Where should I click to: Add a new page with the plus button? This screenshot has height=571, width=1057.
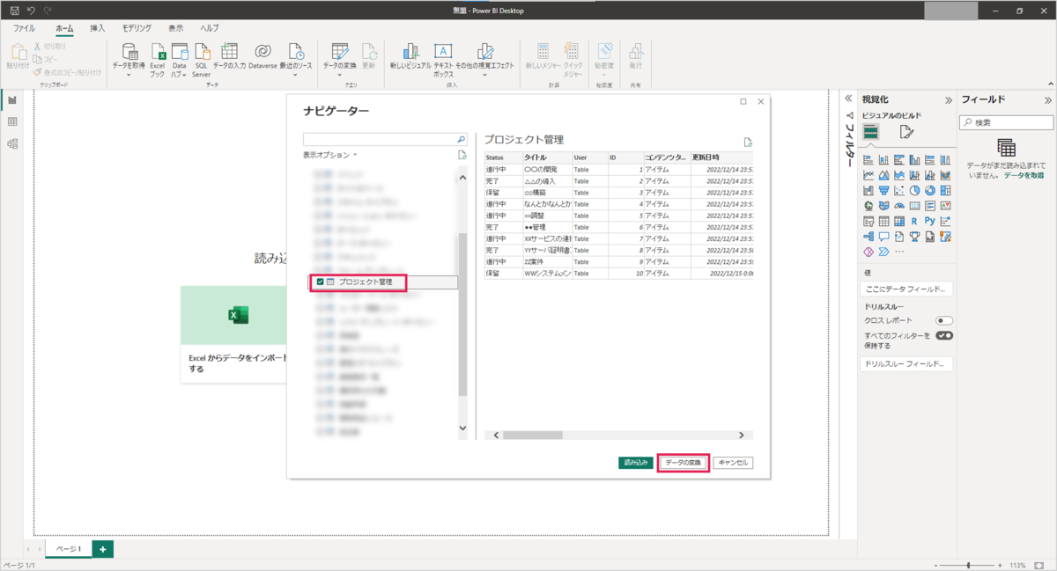coord(103,549)
